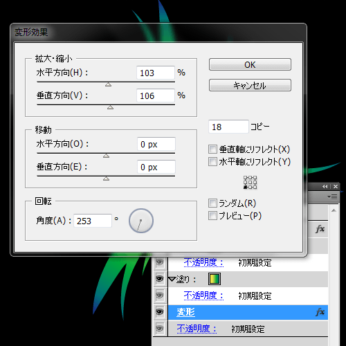The image size is (346, 346).
Task: Click the fx icon on the 変形 row
Action: point(320,312)
